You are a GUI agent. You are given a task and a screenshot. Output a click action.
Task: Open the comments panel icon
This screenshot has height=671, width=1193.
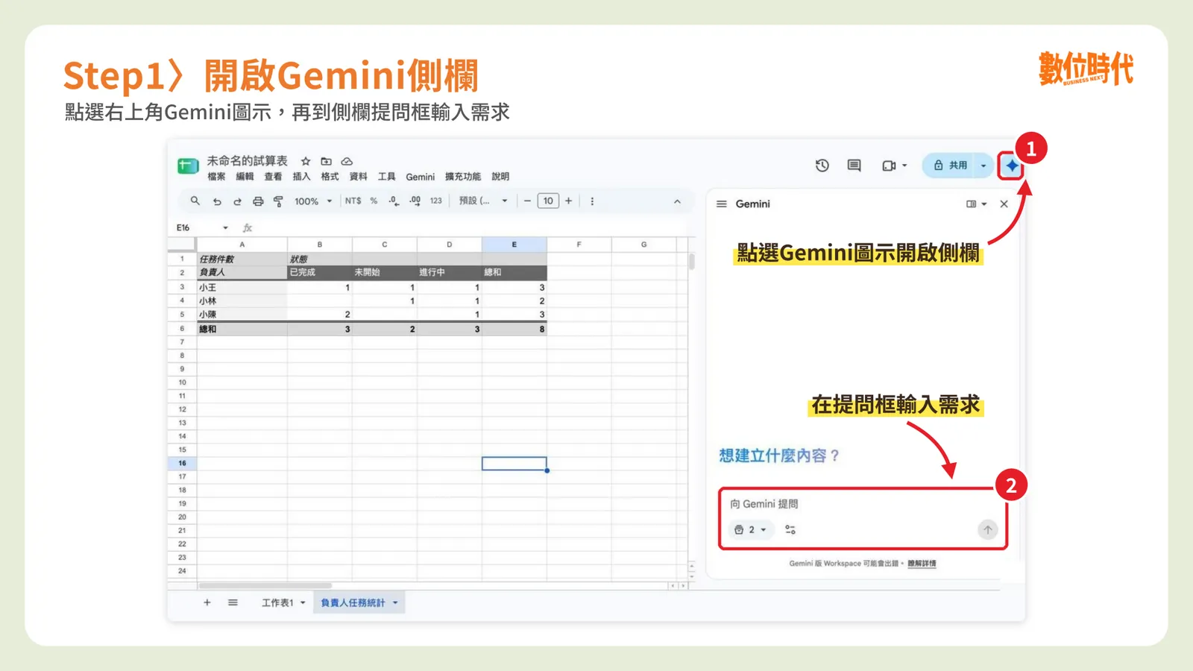[854, 166]
